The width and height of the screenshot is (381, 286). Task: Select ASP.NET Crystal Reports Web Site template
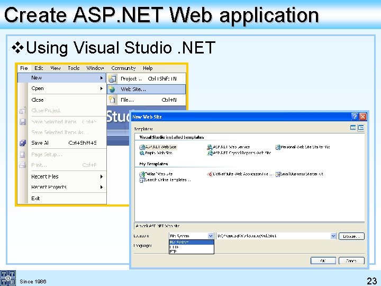tap(239, 153)
